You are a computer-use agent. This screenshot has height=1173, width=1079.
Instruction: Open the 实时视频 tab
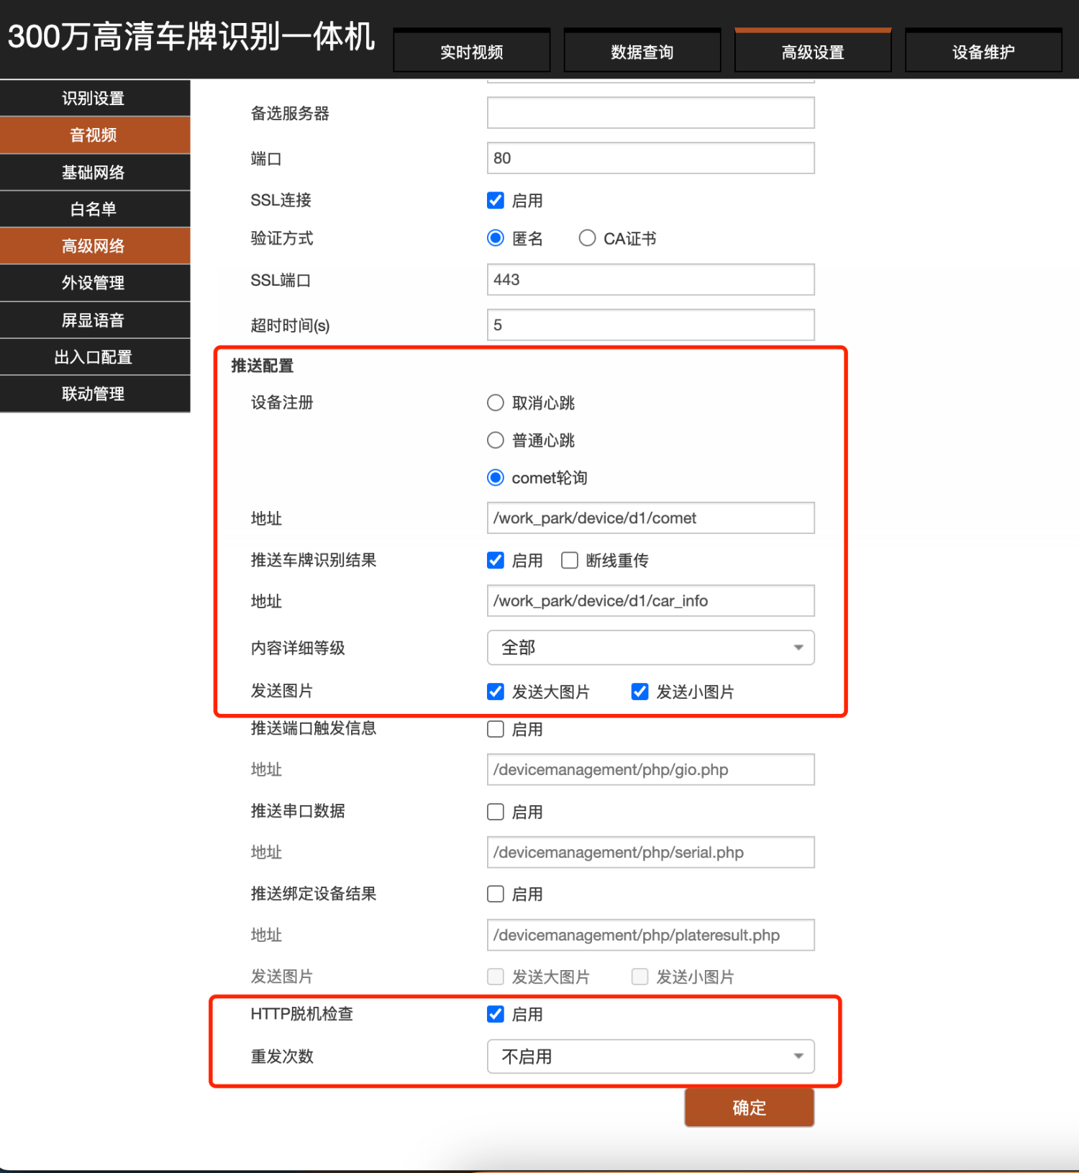pyautogui.click(x=471, y=52)
